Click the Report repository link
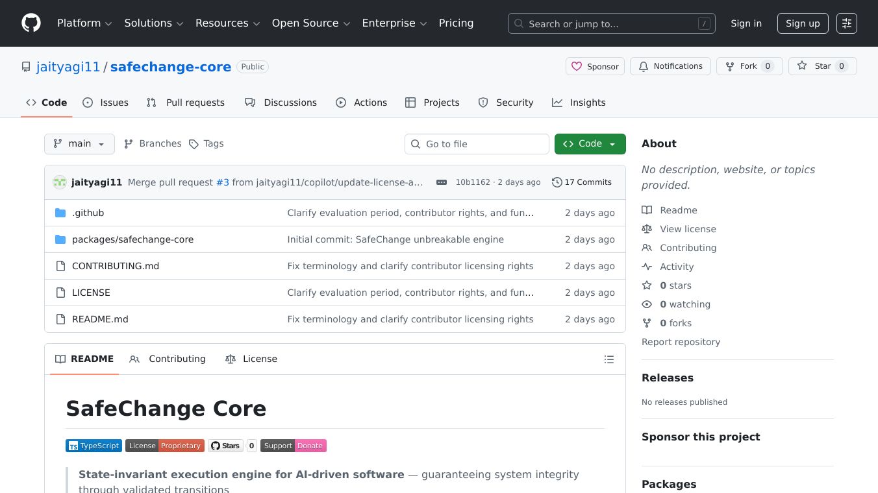Screen dimensions: 878x493 click(681, 342)
